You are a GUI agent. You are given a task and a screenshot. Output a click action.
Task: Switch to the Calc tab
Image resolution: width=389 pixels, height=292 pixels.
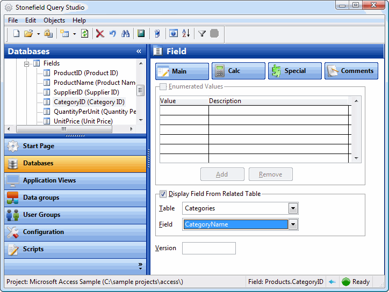(x=239, y=71)
